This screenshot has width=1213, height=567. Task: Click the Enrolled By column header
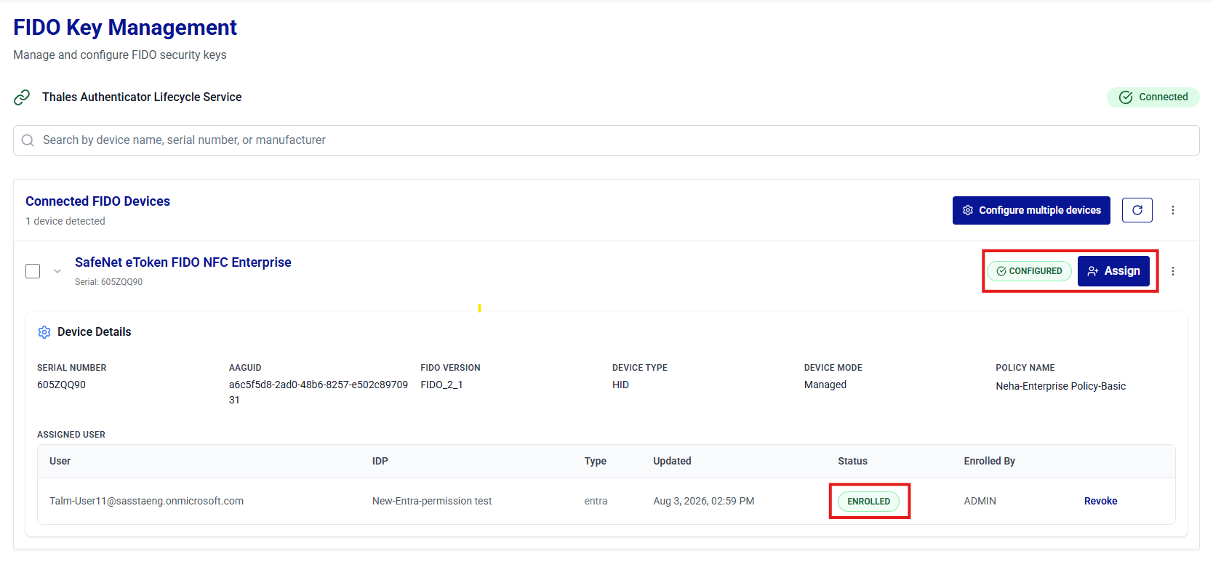pyautogui.click(x=989, y=461)
